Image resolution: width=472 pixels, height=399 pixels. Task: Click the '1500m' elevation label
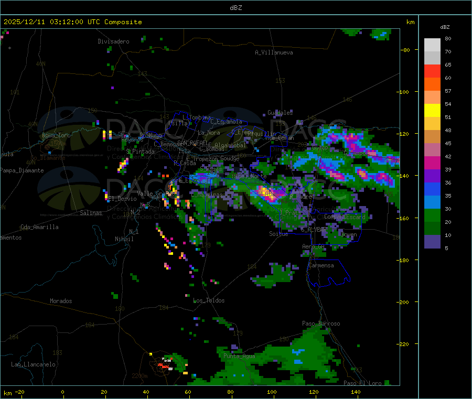58,144
